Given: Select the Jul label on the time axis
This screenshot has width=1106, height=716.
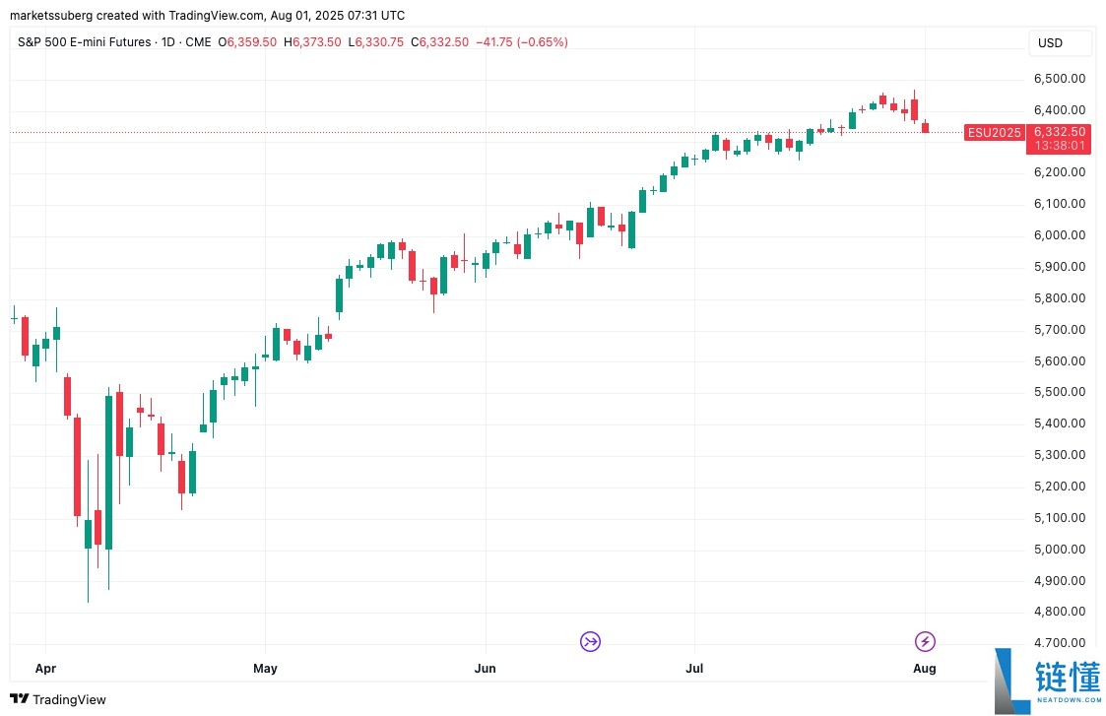Looking at the screenshot, I should (694, 668).
